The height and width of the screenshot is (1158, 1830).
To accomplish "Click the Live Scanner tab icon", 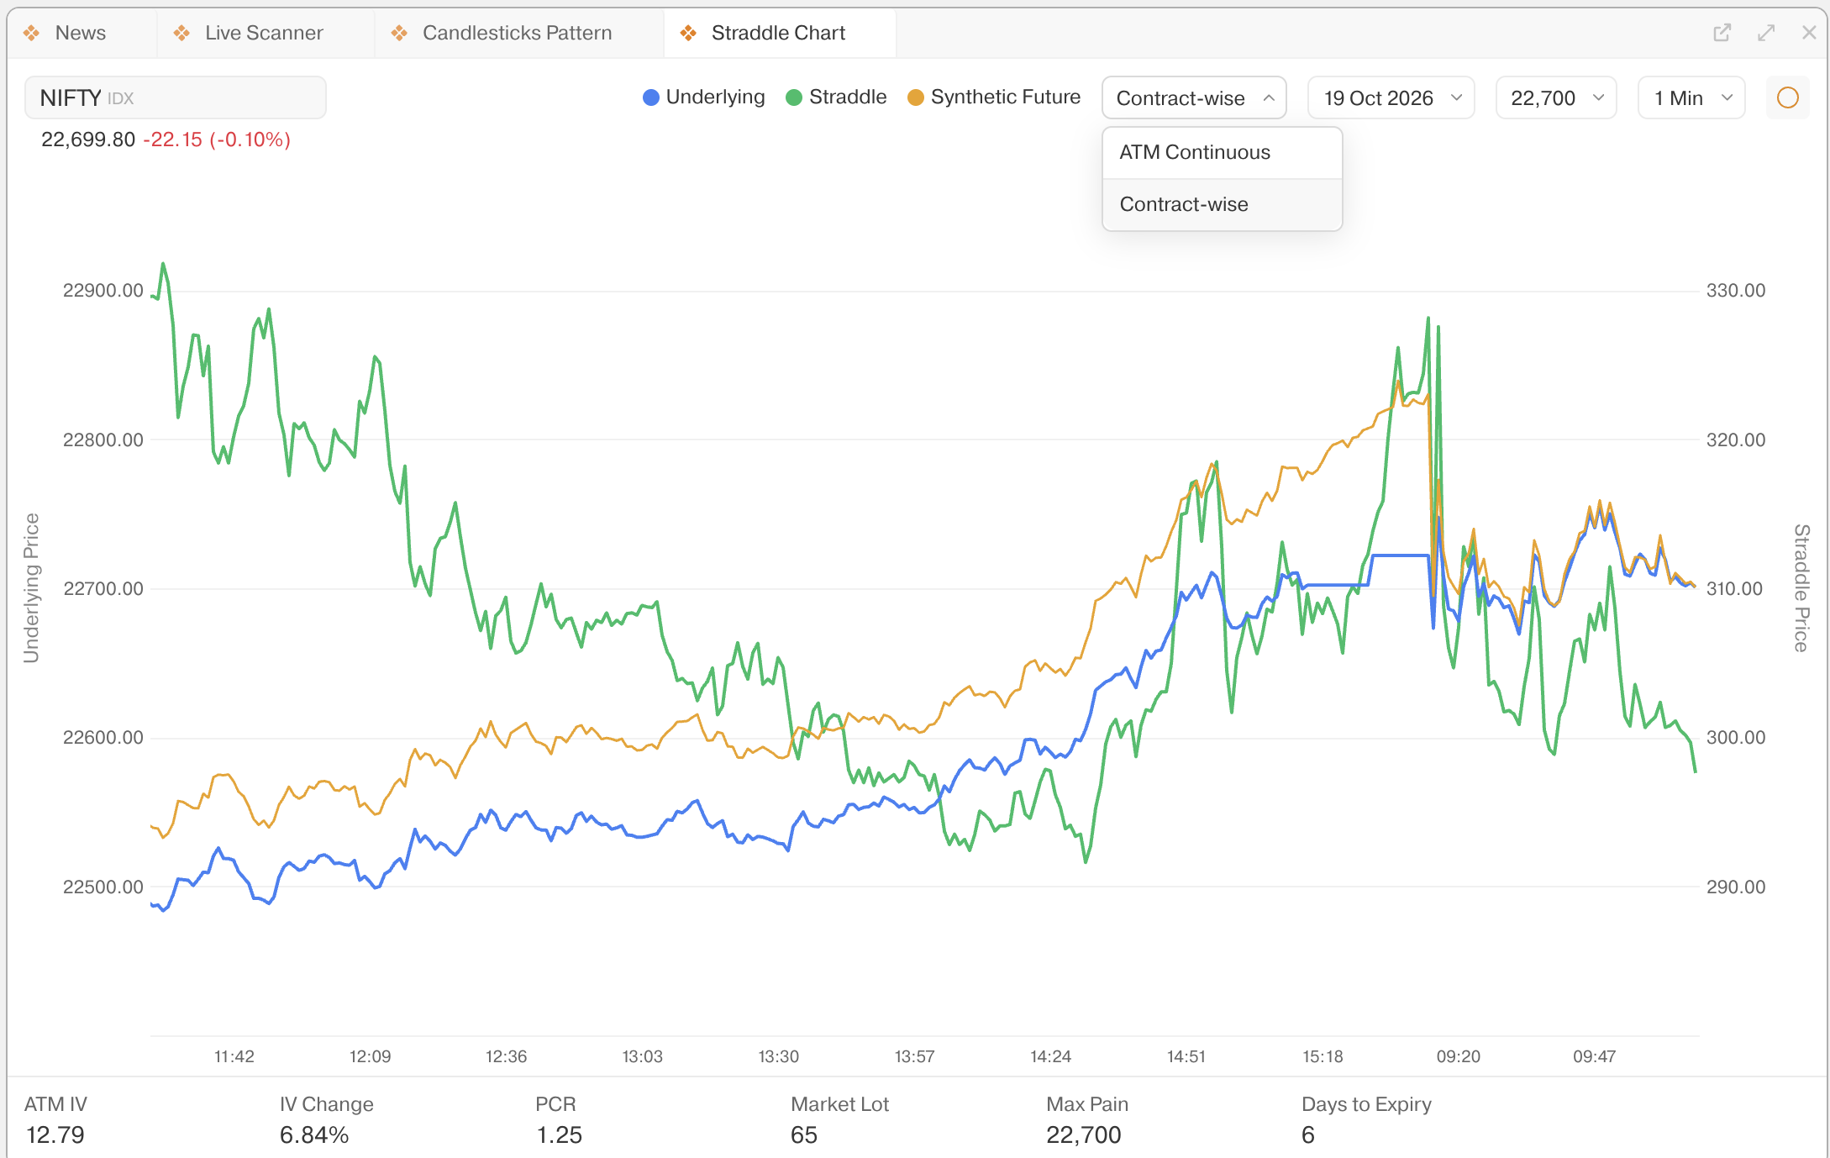I will click(181, 33).
